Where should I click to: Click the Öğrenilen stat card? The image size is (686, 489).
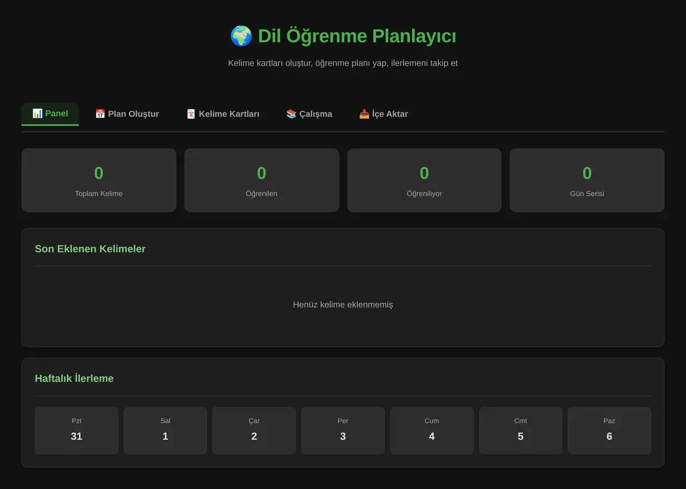pyautogui.click(x=262, y=181)
